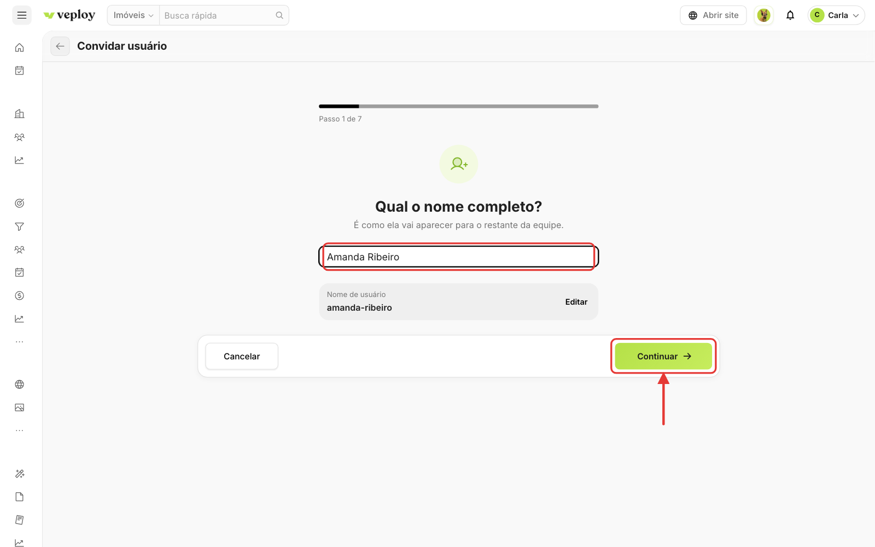Open the notifications bell
The height and width of the screenshot is (547, 875).
click(x=790, y=15)
